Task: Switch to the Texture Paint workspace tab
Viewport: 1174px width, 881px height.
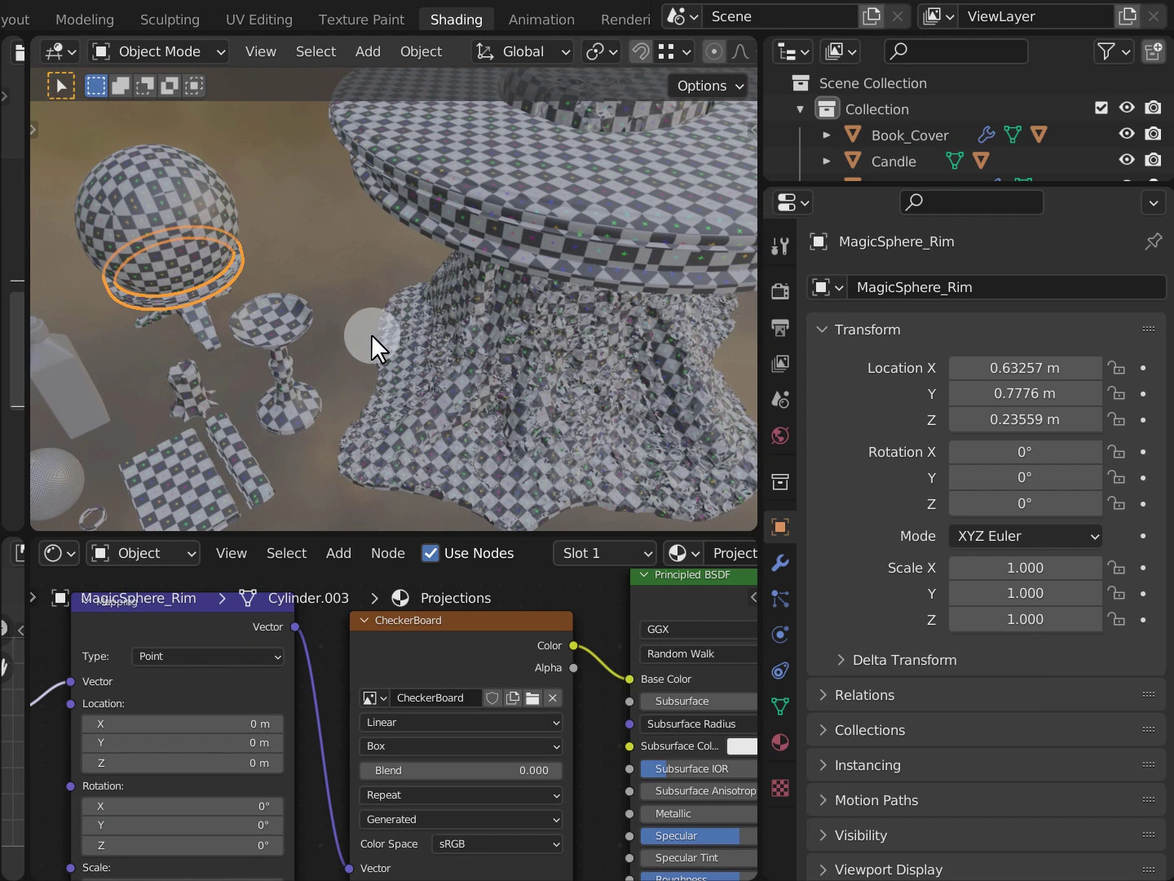Action: [x=361, y=19]
